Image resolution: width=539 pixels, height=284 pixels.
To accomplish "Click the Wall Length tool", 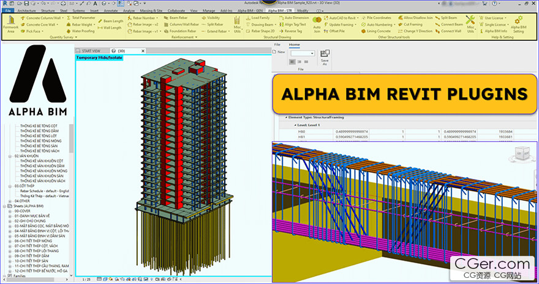I will point(110,27).
